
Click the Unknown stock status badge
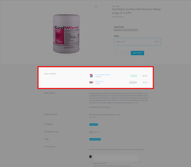point(133,82)
